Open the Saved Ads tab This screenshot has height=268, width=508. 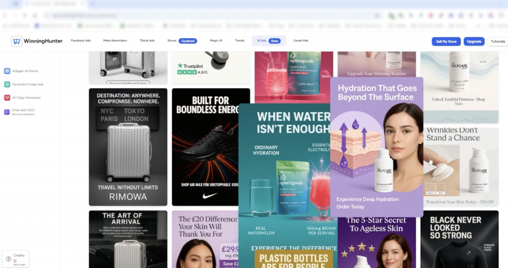click(x=301, y=41)
